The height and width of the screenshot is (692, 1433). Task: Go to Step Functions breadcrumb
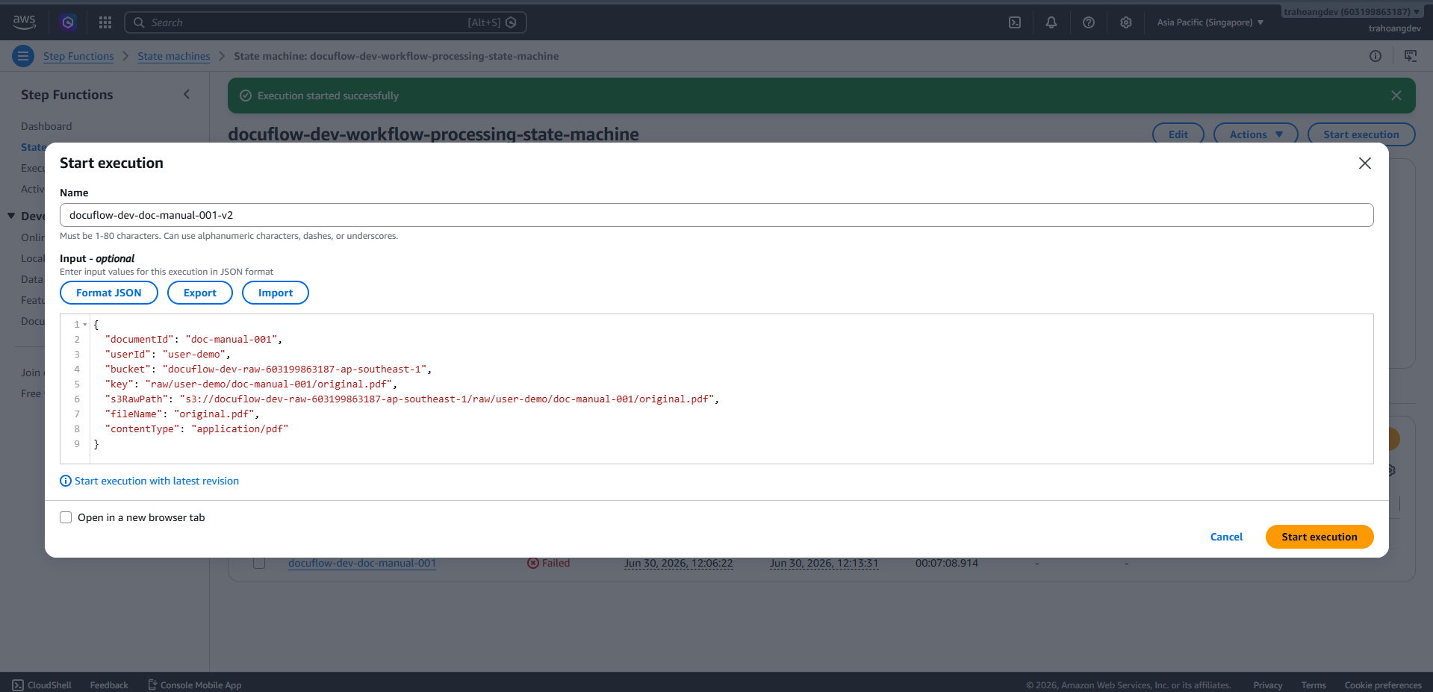[x=78, y=56]
